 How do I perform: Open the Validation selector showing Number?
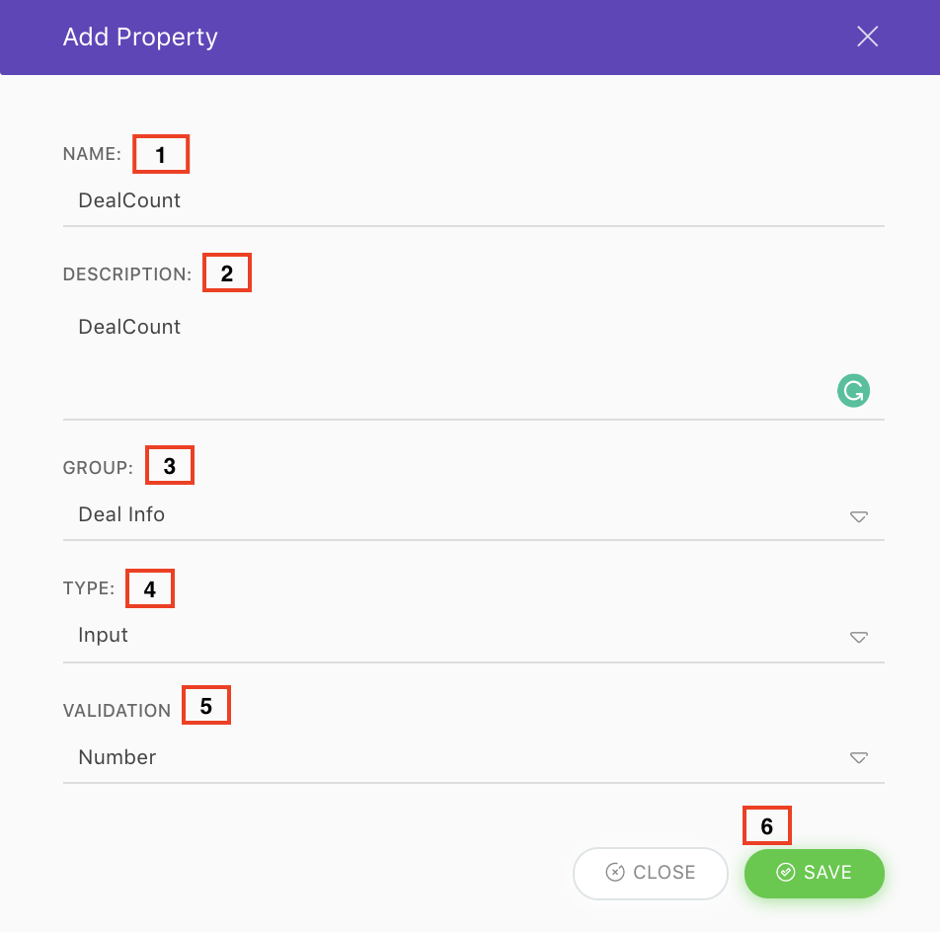pos(474,757)
